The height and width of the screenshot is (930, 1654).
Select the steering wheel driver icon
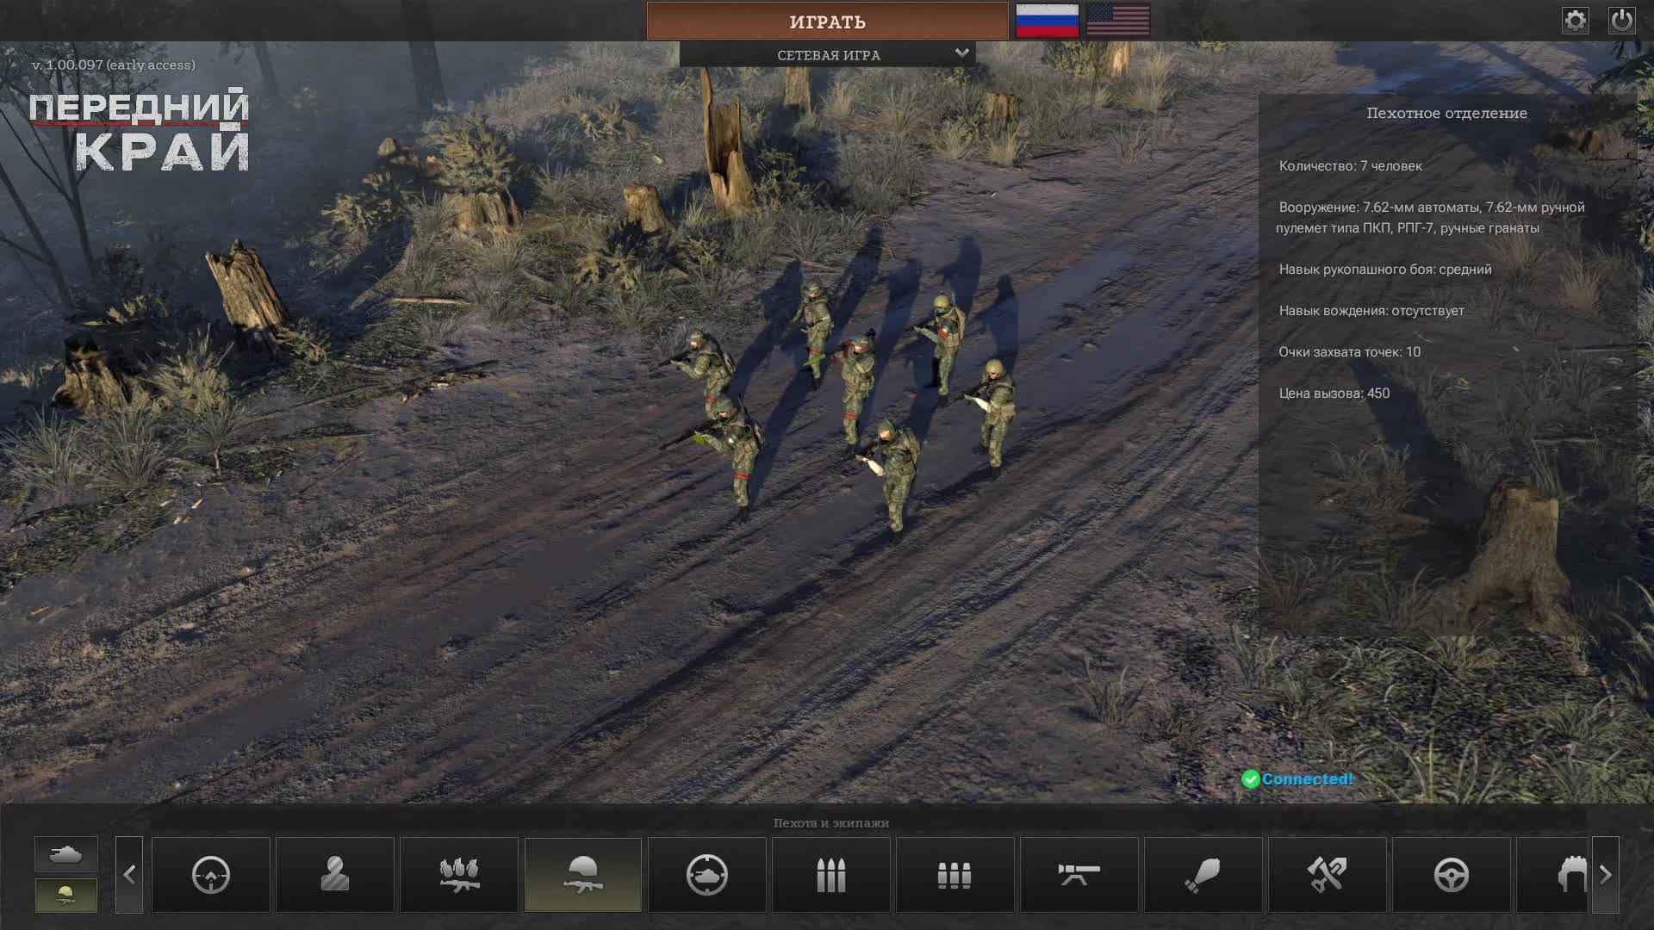[1451, 875]
